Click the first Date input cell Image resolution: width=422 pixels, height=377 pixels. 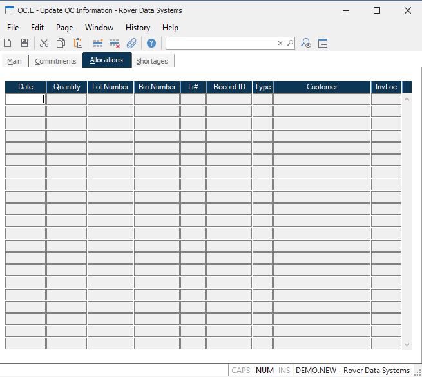(x=25, y=99)
